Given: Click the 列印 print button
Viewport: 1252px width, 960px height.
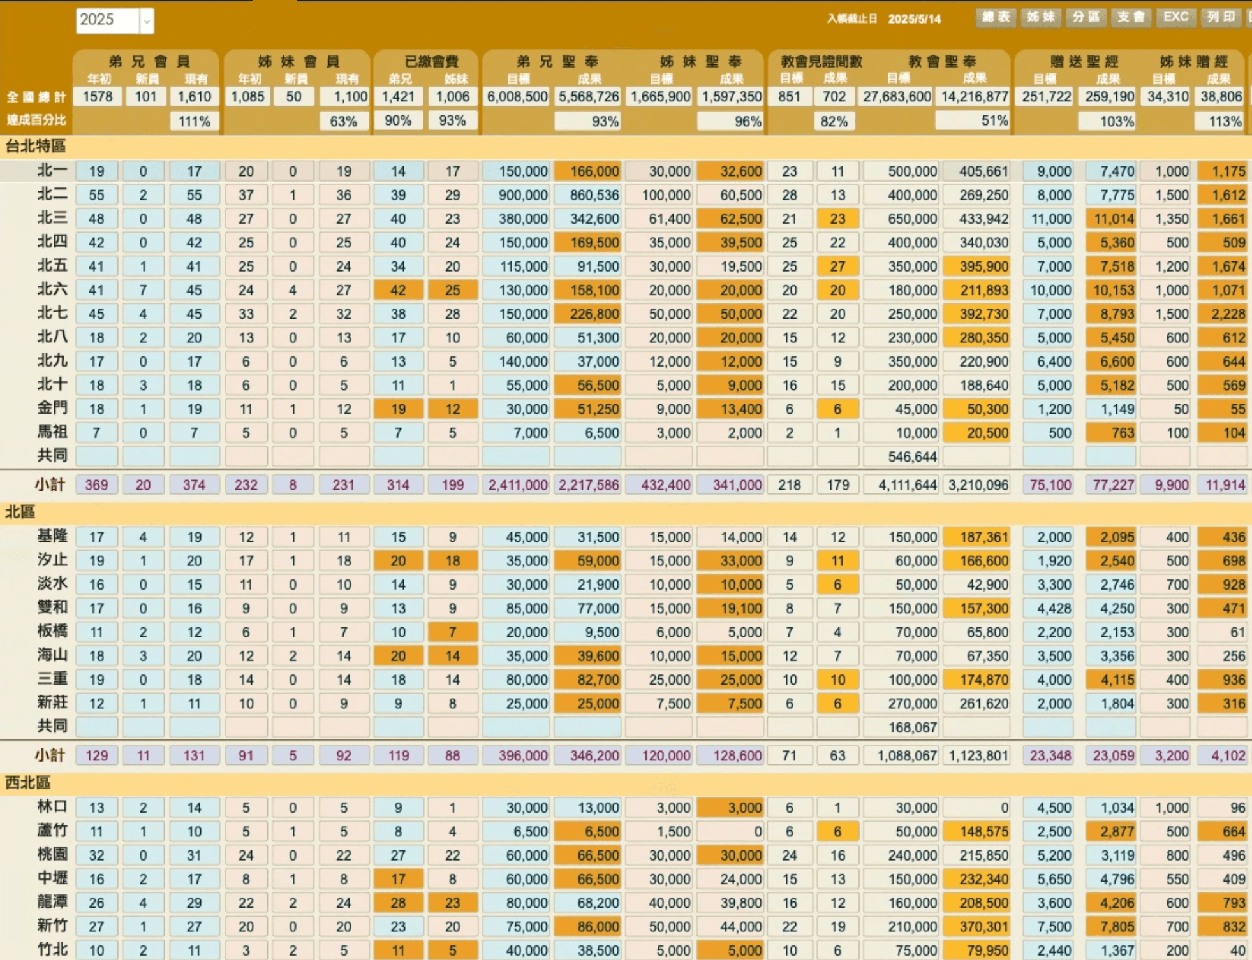Looking at the screenshot, I should (x=1221, y=17).
